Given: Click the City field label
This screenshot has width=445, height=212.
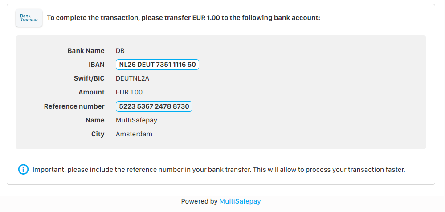Looking at the screenshot, I should [98, 134].
